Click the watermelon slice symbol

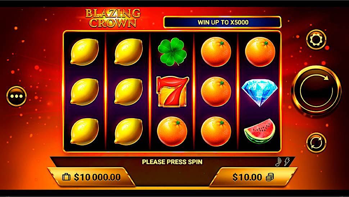(x=259, y=131)
